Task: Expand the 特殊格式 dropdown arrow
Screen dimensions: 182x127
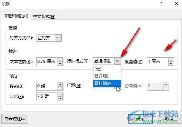Action: click(x=118, y=61)
